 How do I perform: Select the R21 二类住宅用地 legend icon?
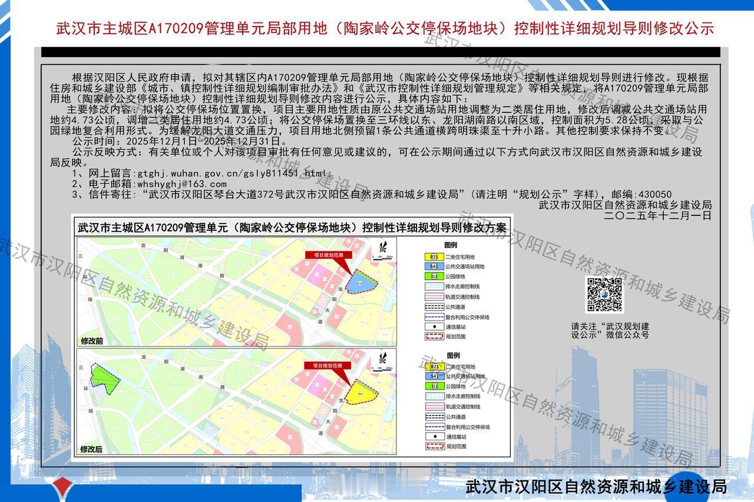tap(433, 257)
